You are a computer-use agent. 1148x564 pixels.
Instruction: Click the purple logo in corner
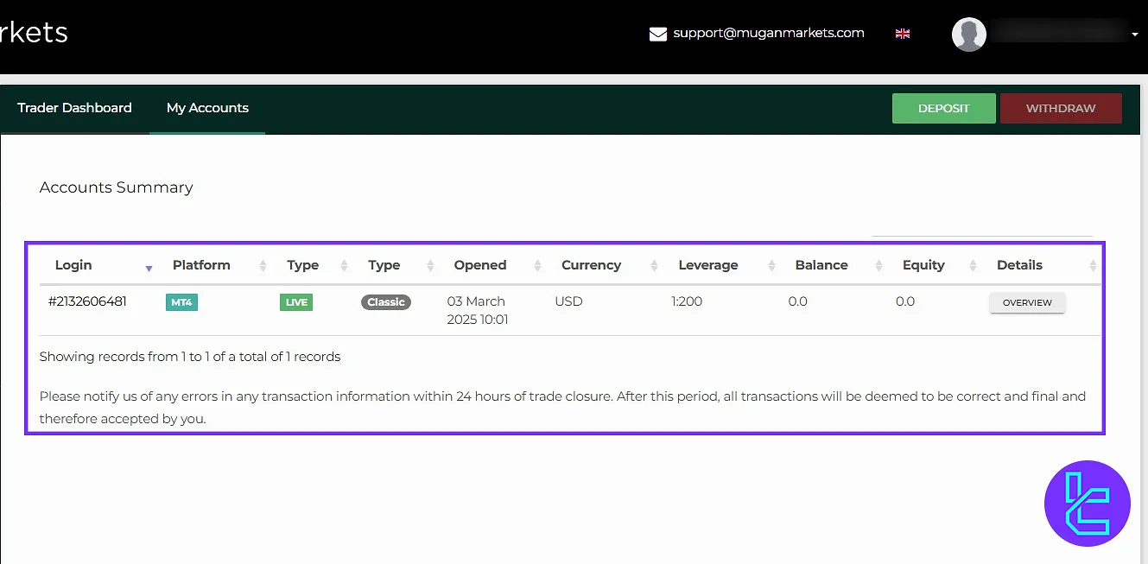click(1087, 504)
